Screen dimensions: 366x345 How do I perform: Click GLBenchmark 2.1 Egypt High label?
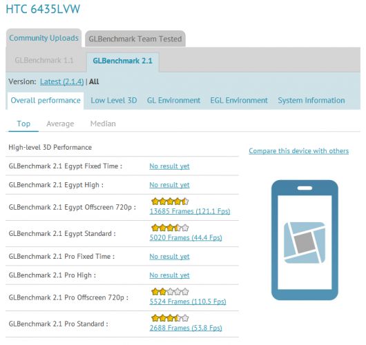[x=56, y=185]
